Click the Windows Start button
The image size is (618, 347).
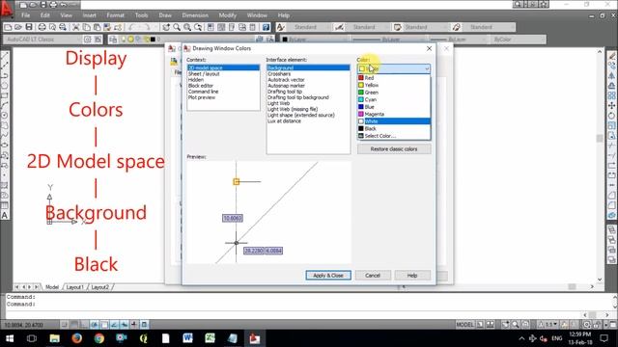[x=10, y=338]
